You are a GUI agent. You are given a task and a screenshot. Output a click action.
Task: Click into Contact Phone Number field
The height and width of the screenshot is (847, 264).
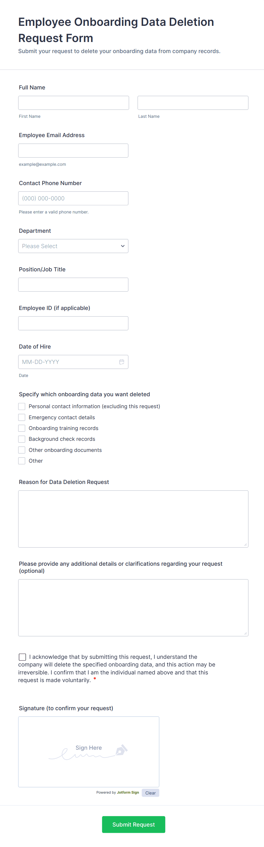73,198
